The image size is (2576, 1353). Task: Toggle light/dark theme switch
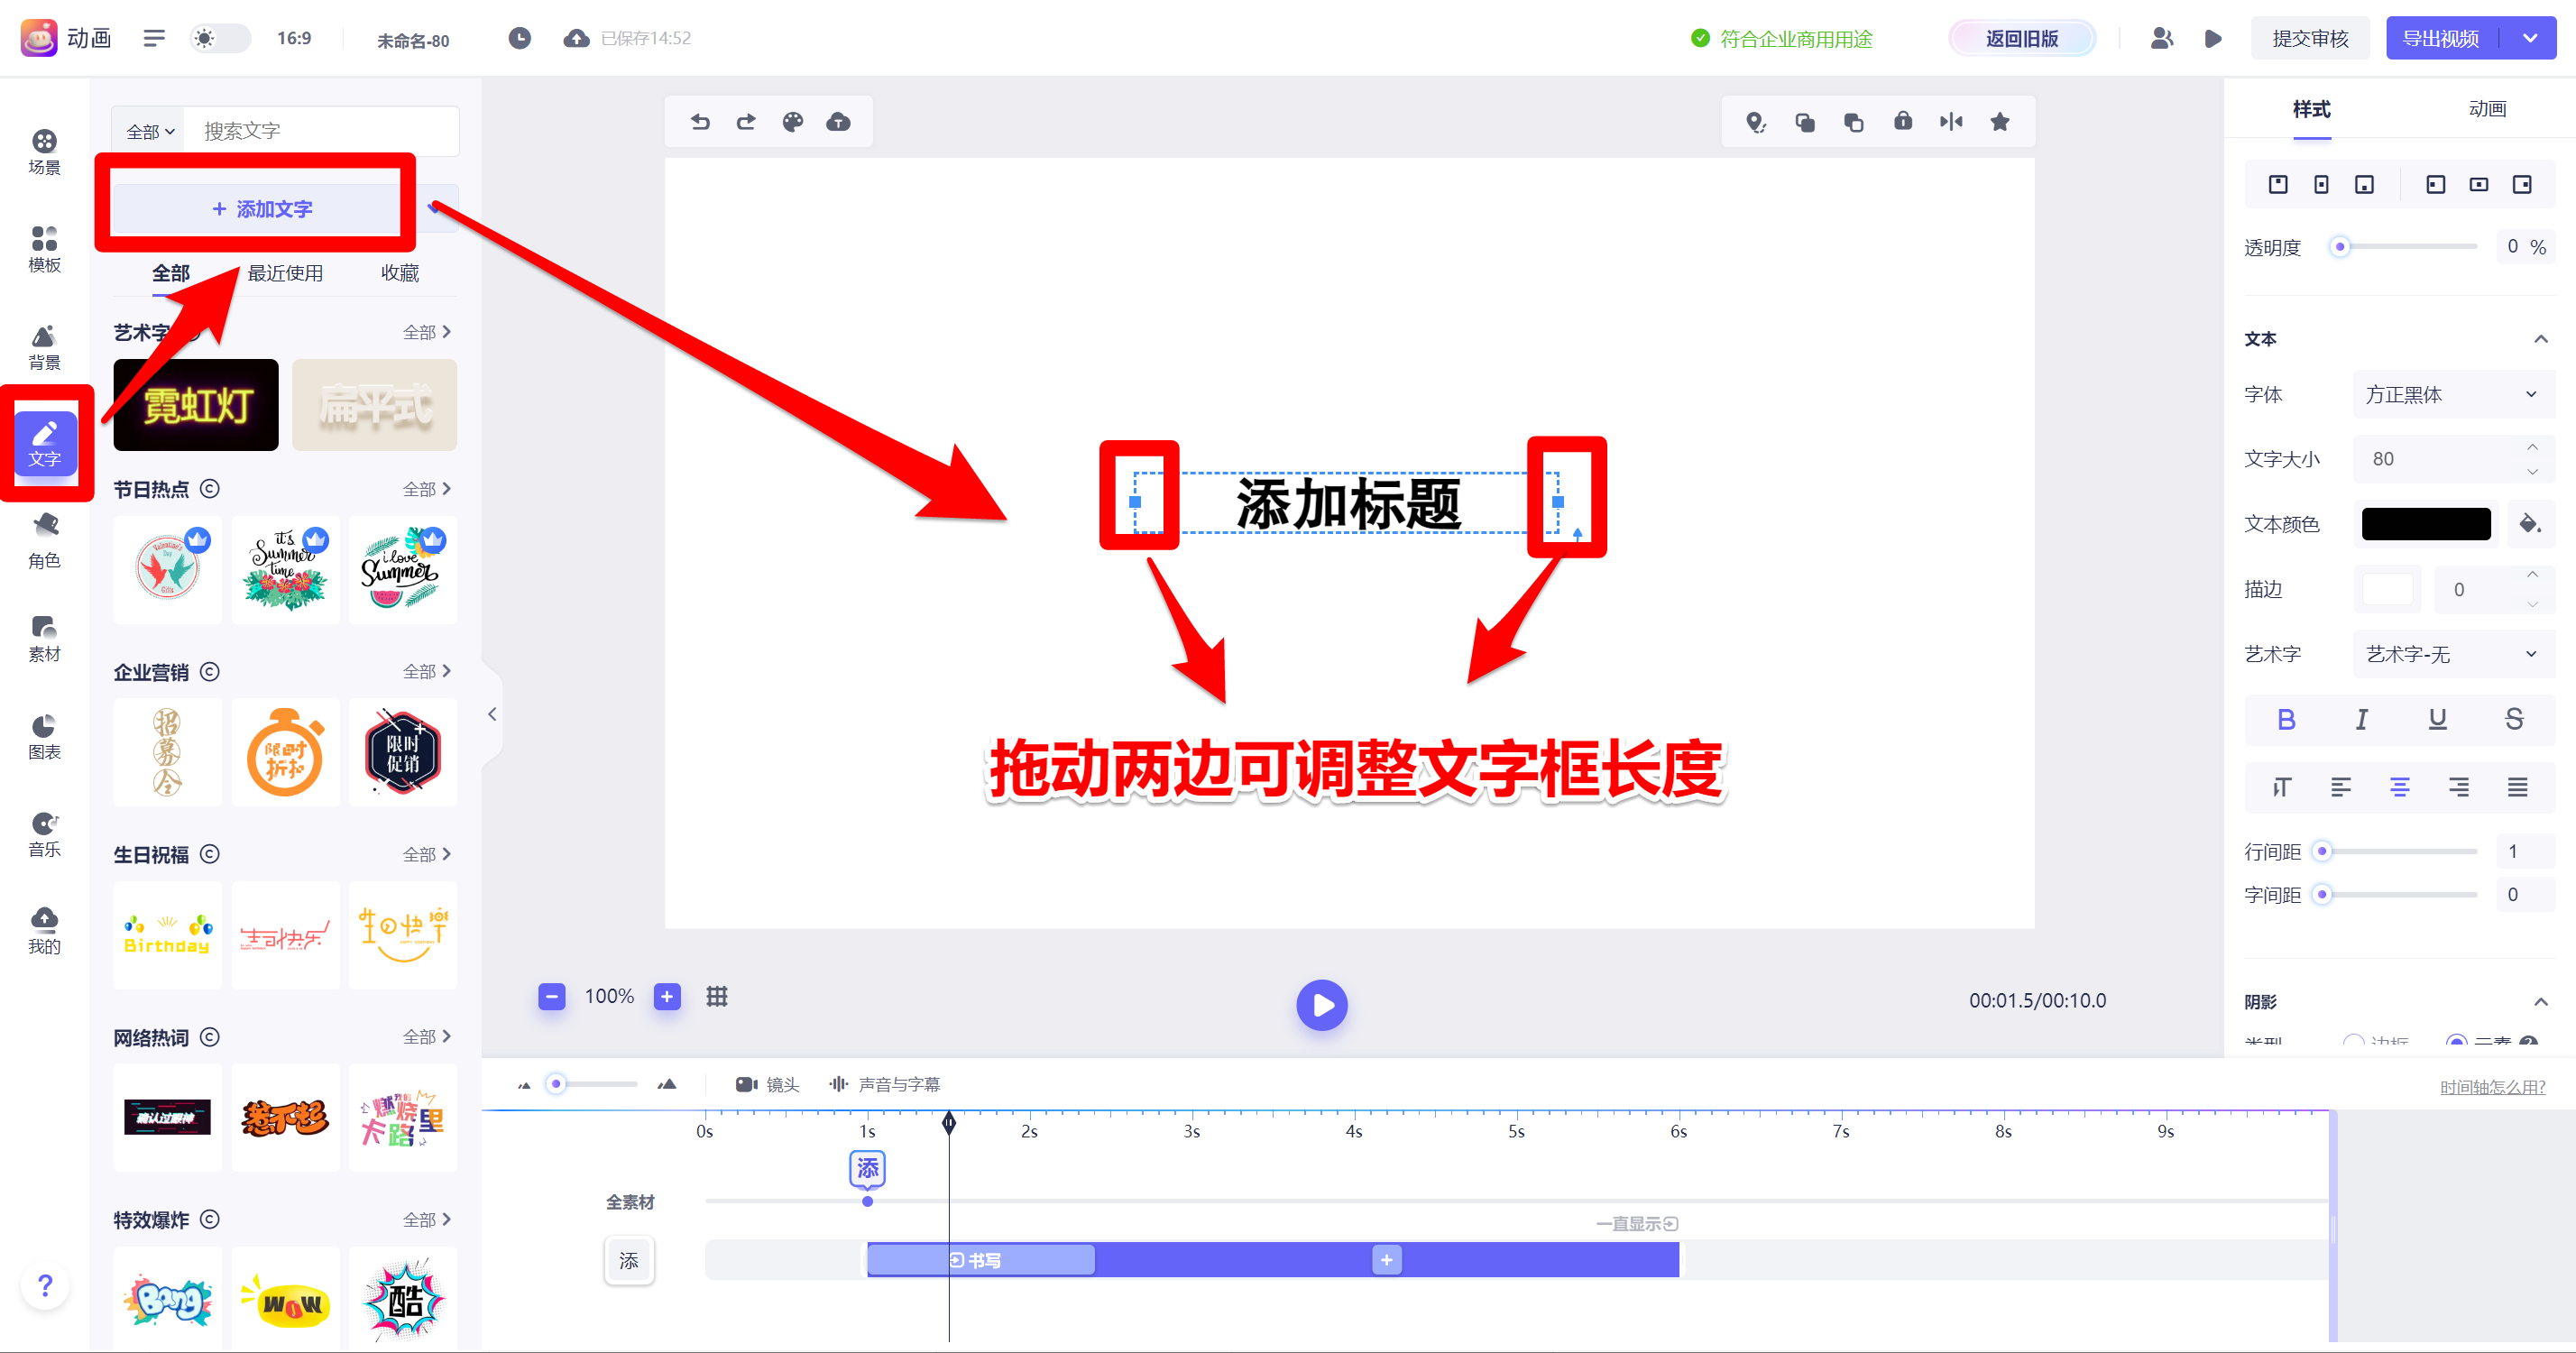[220, 38]
